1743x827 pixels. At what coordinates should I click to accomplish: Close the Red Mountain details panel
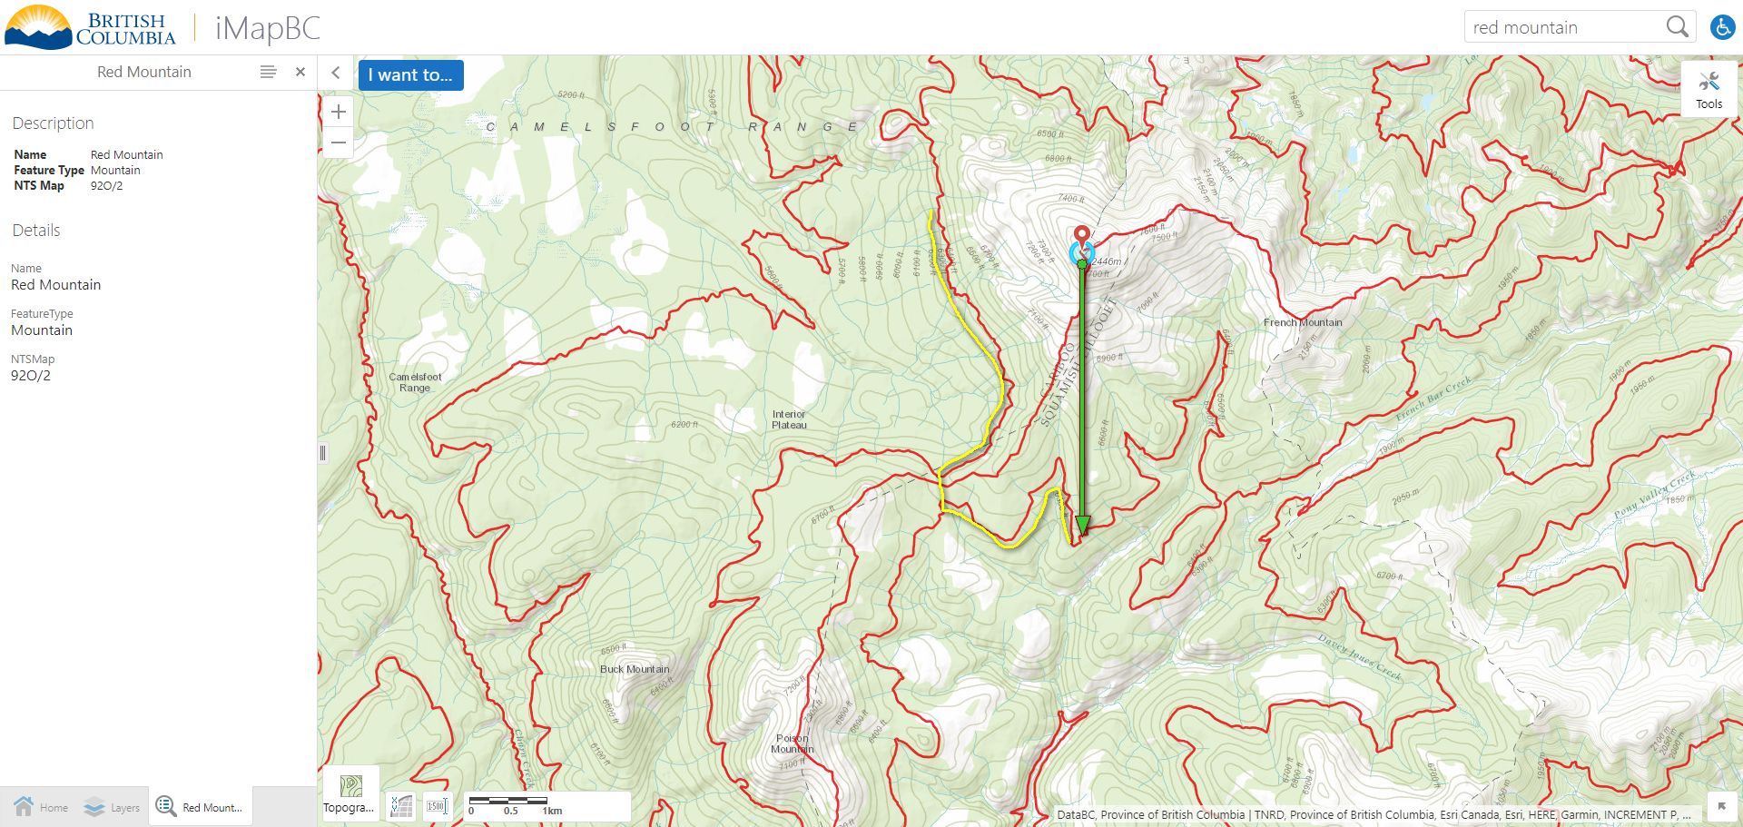coord(300,72)
